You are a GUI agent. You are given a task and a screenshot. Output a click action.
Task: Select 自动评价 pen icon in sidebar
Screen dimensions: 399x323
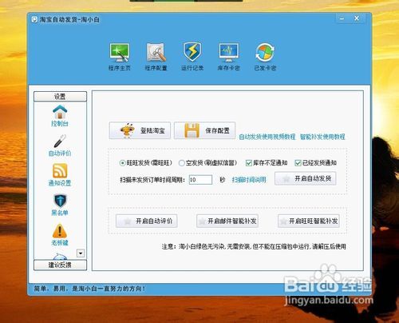coord(60,146)
